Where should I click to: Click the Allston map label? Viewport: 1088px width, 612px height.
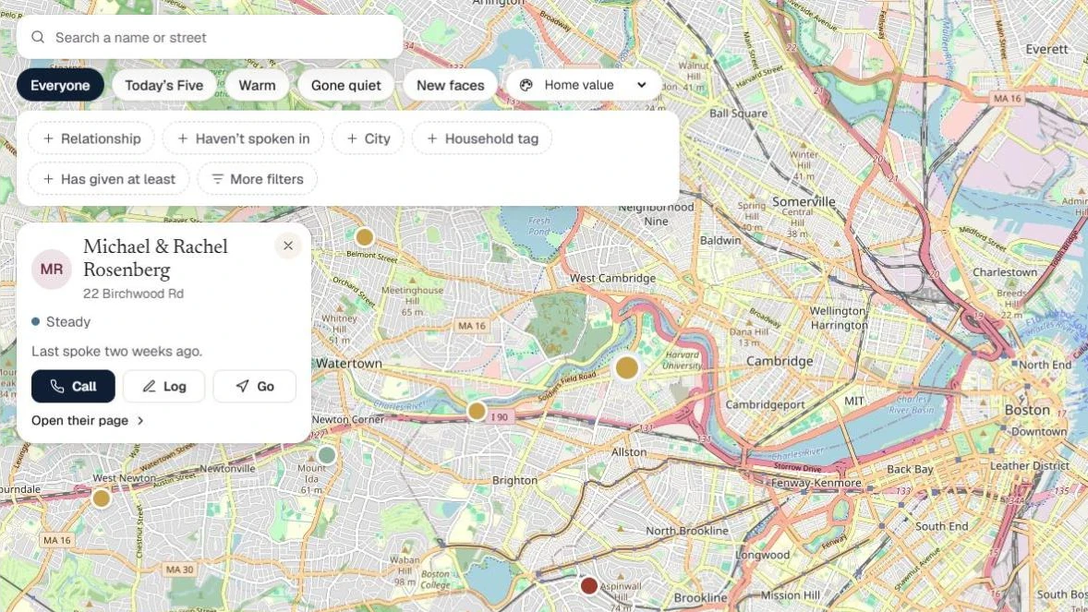(629, 451)
